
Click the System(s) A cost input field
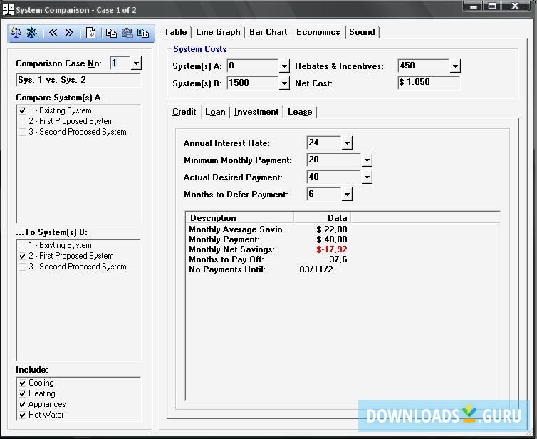[x=253, y=66]
